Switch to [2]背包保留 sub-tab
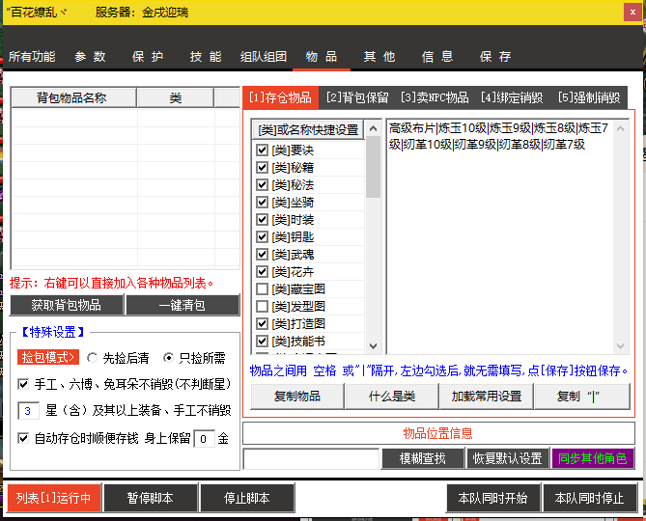This screenshot has height=521, width=646. (357, 97)
